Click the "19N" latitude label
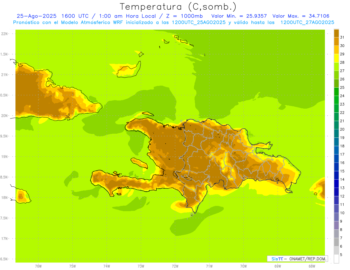Screen dimensions: 350x270 (x=4, y=157)
